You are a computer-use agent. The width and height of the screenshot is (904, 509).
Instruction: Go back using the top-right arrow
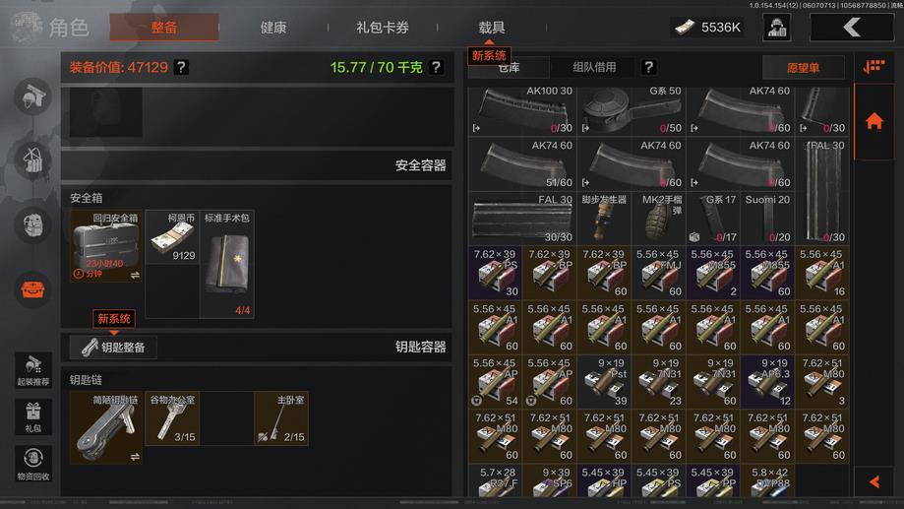852,28
